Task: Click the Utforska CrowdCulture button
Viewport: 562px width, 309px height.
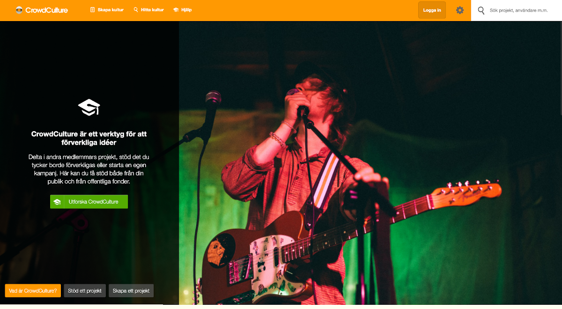Action: coord(89,202)
